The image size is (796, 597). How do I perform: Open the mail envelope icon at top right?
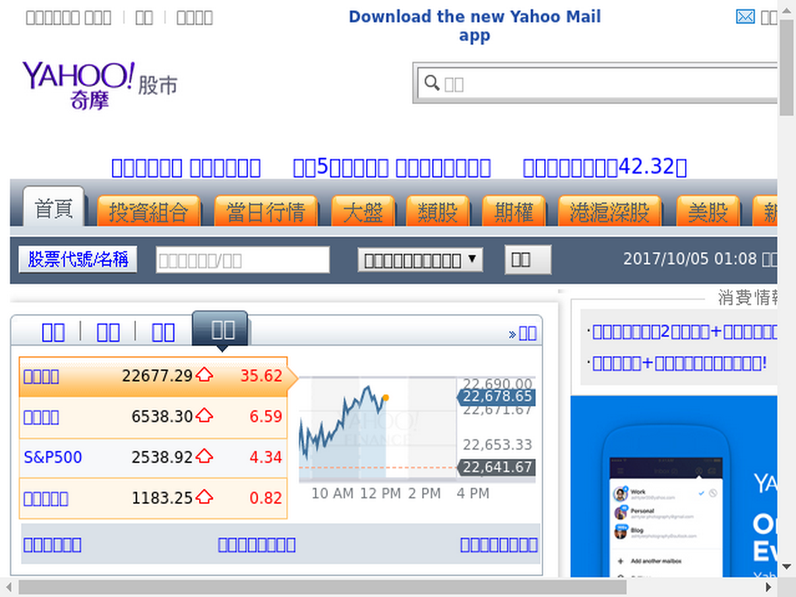click(x=745, y=17)
